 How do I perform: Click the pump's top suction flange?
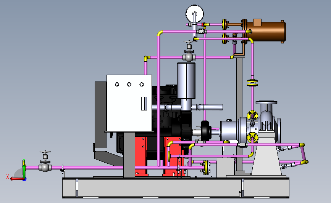click(266, 102)
